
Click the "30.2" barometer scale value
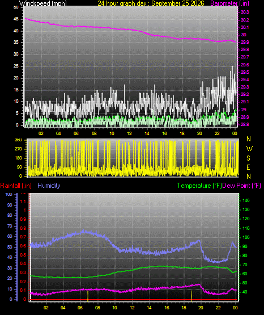pos(245,20)
